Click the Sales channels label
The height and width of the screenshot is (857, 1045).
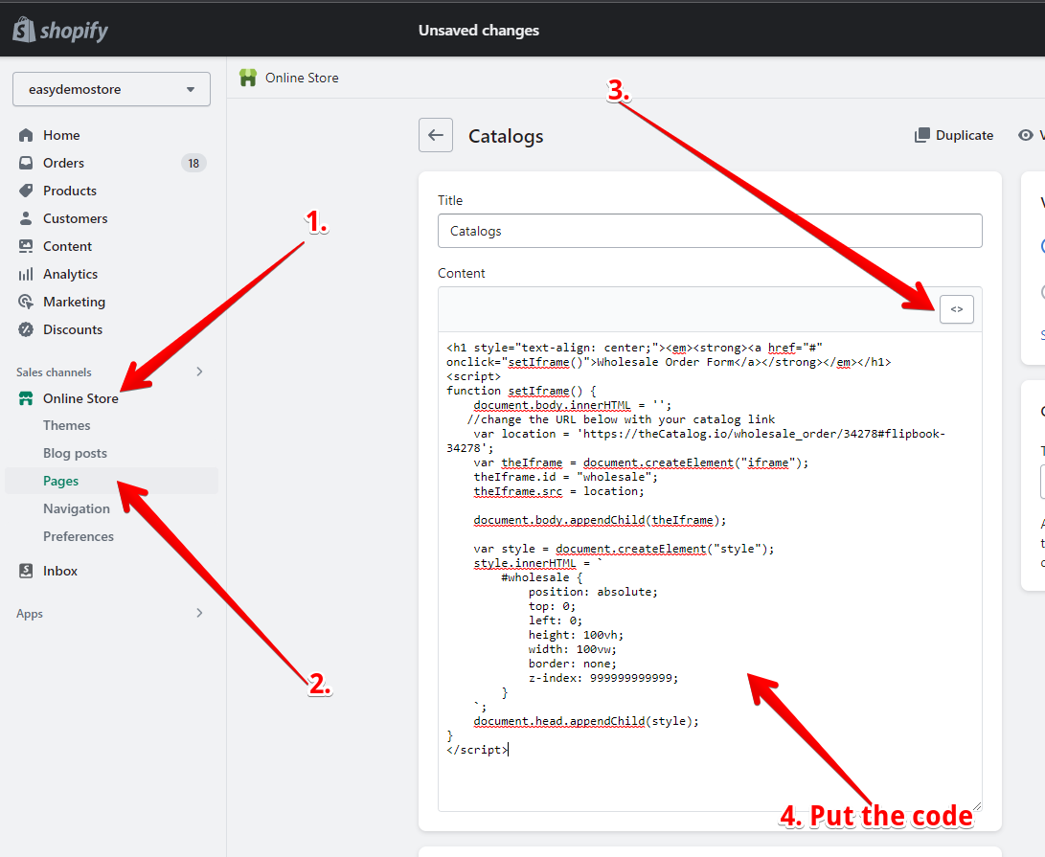click(x=54, y=372)
